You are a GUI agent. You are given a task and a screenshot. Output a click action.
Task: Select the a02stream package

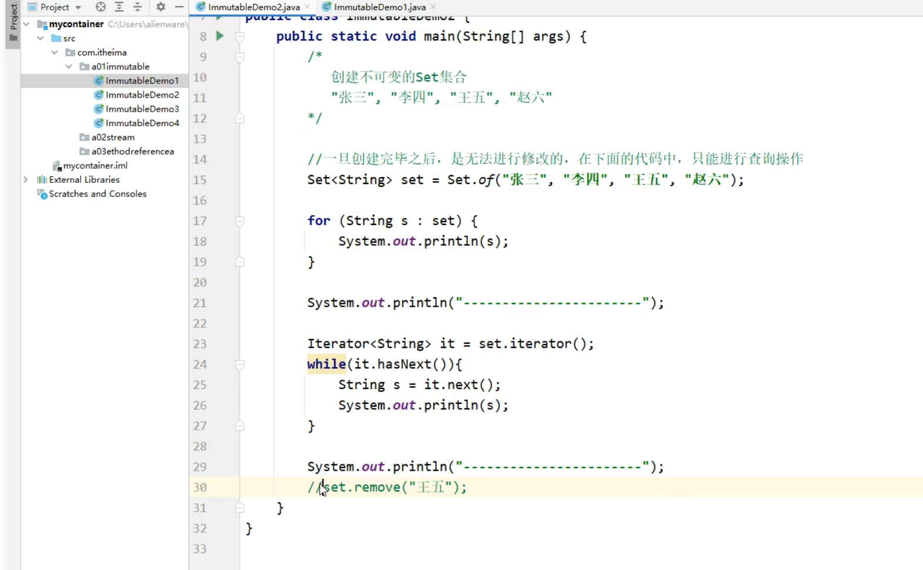coord(113,137)
